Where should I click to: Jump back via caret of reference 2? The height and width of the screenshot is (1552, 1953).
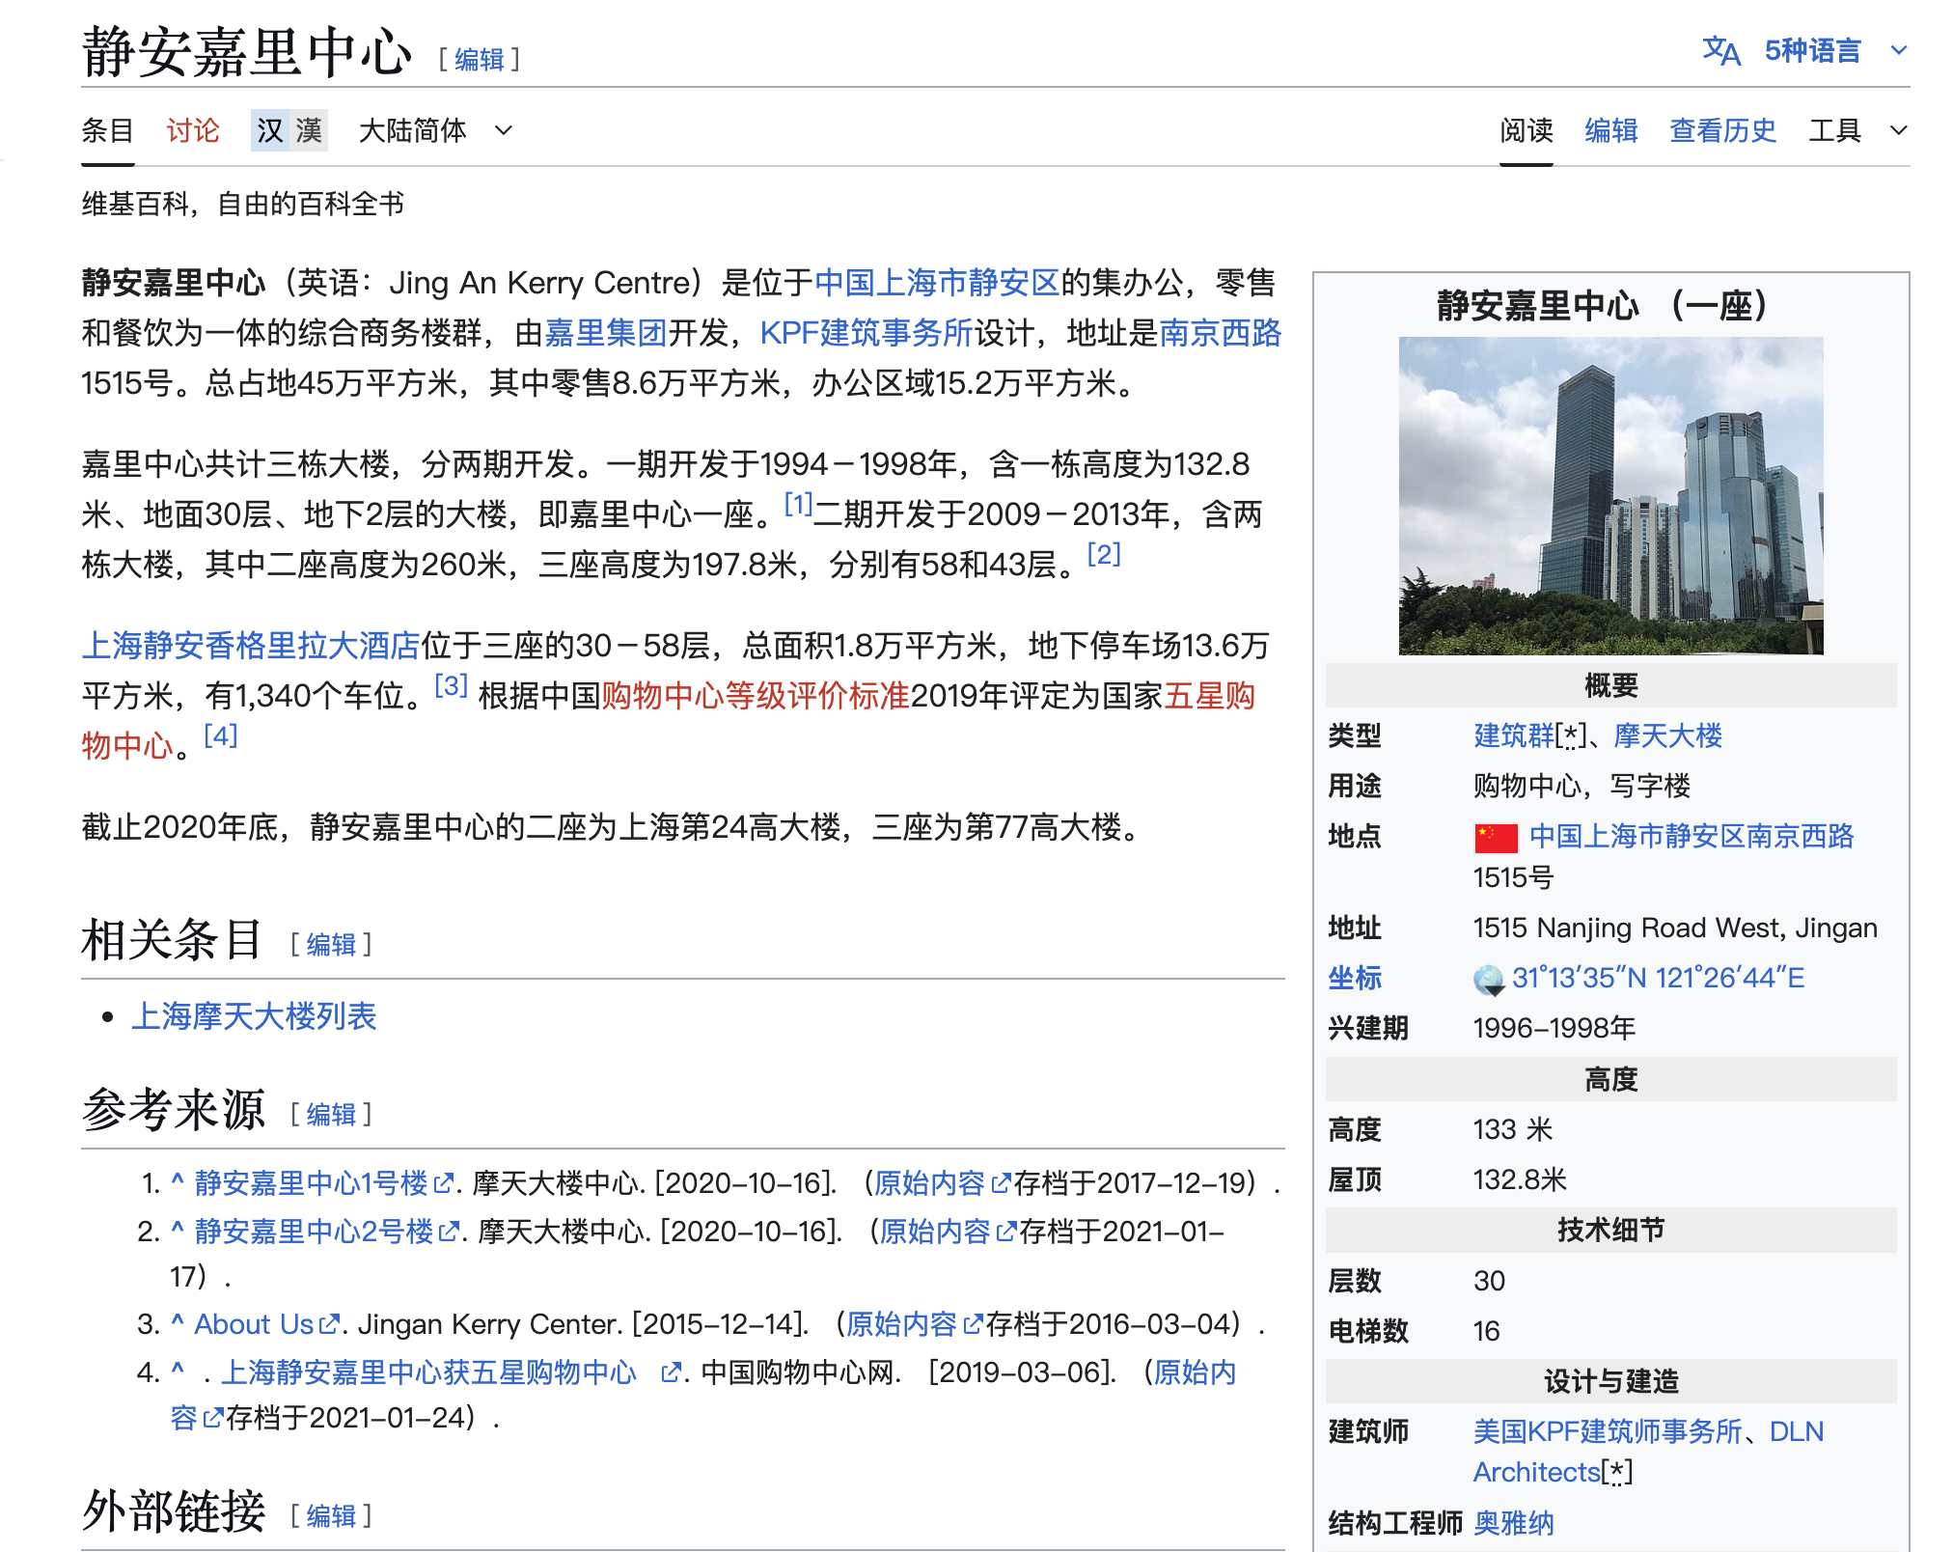pyautogui.click(x=178, y=1228)
